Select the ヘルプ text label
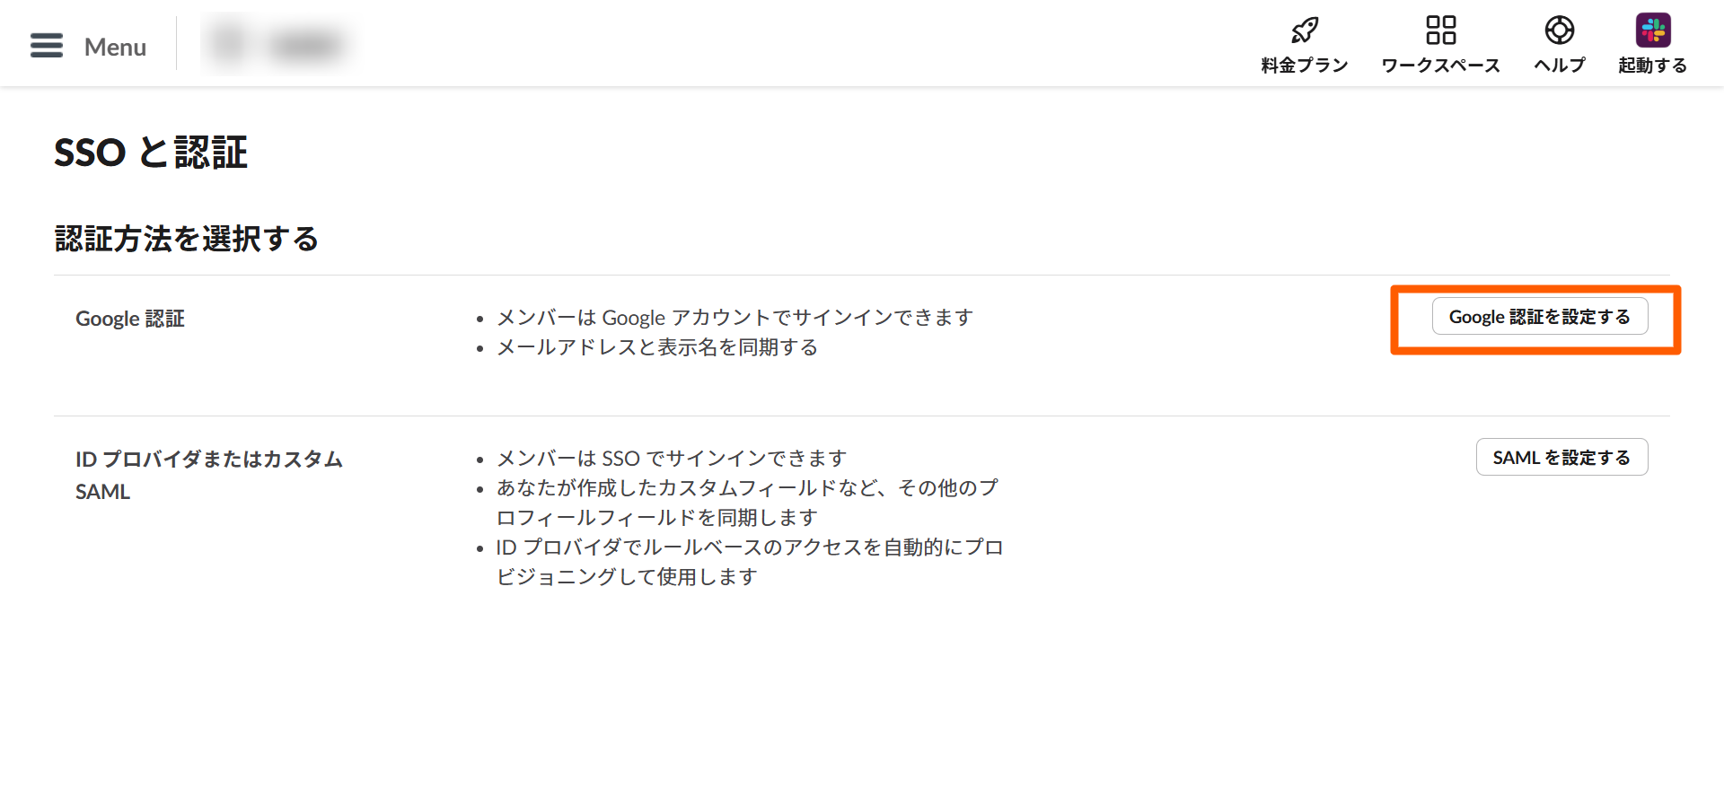This screenshot has height=788, width=1724. point(1559,66)
